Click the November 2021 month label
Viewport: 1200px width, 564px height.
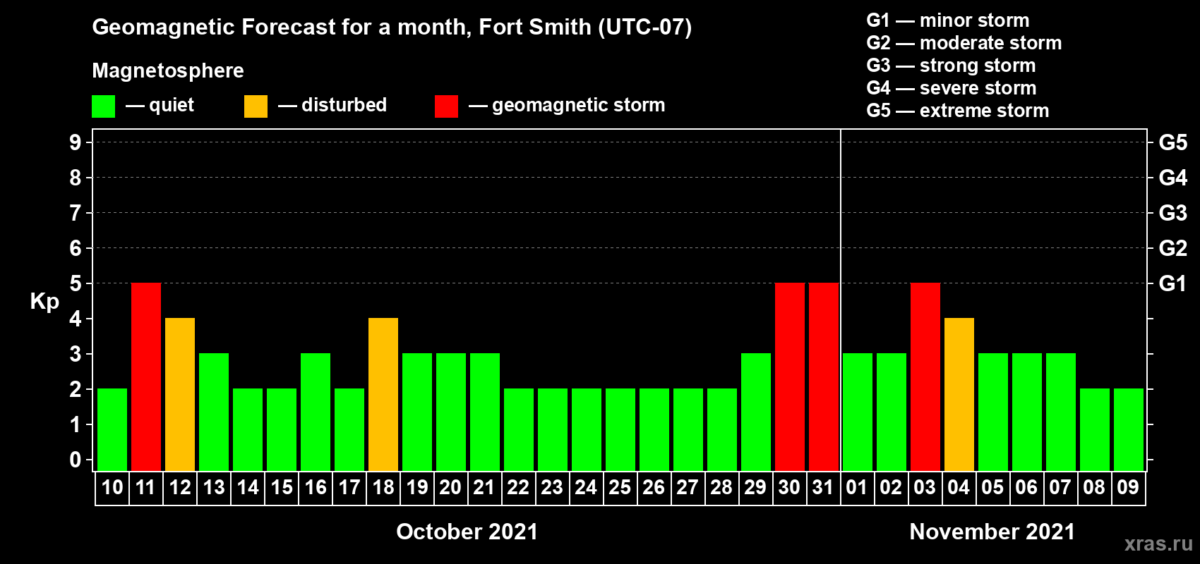[x=992, y=532]
